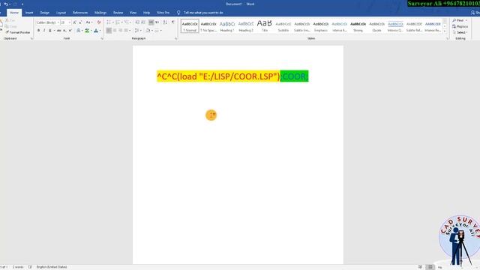This screenshot has height=270, width=480.
Task: Open the Home tab
Action: coord(14,13)
